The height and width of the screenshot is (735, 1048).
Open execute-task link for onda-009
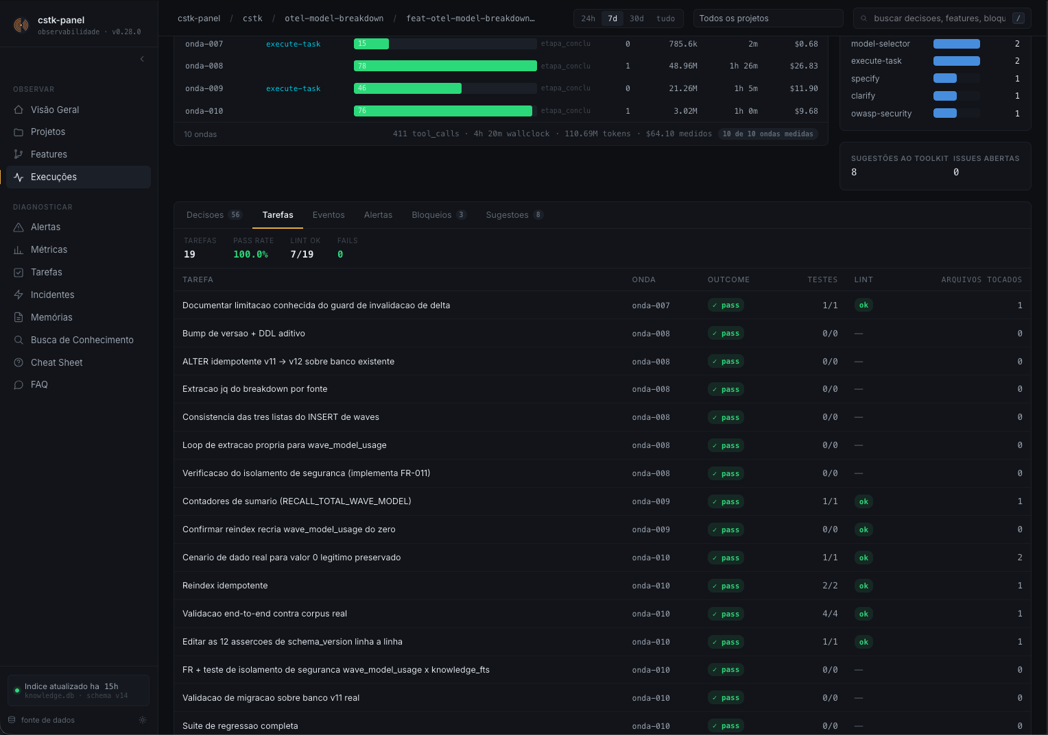(293, 88)
